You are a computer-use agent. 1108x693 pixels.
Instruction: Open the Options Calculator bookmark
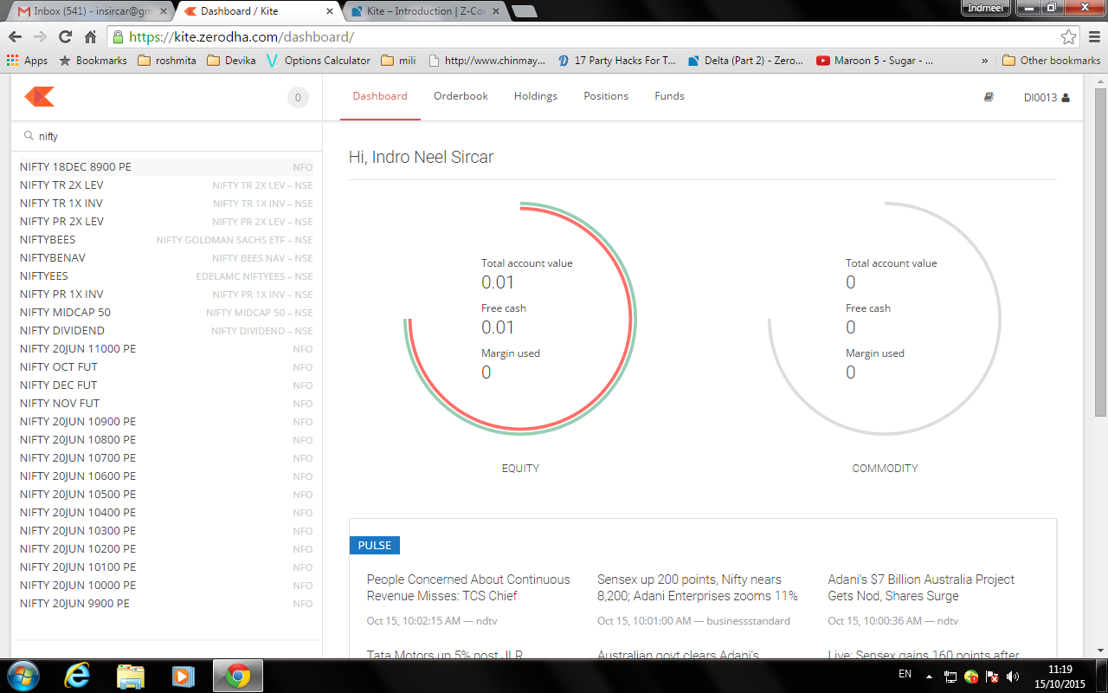[318, 61]
